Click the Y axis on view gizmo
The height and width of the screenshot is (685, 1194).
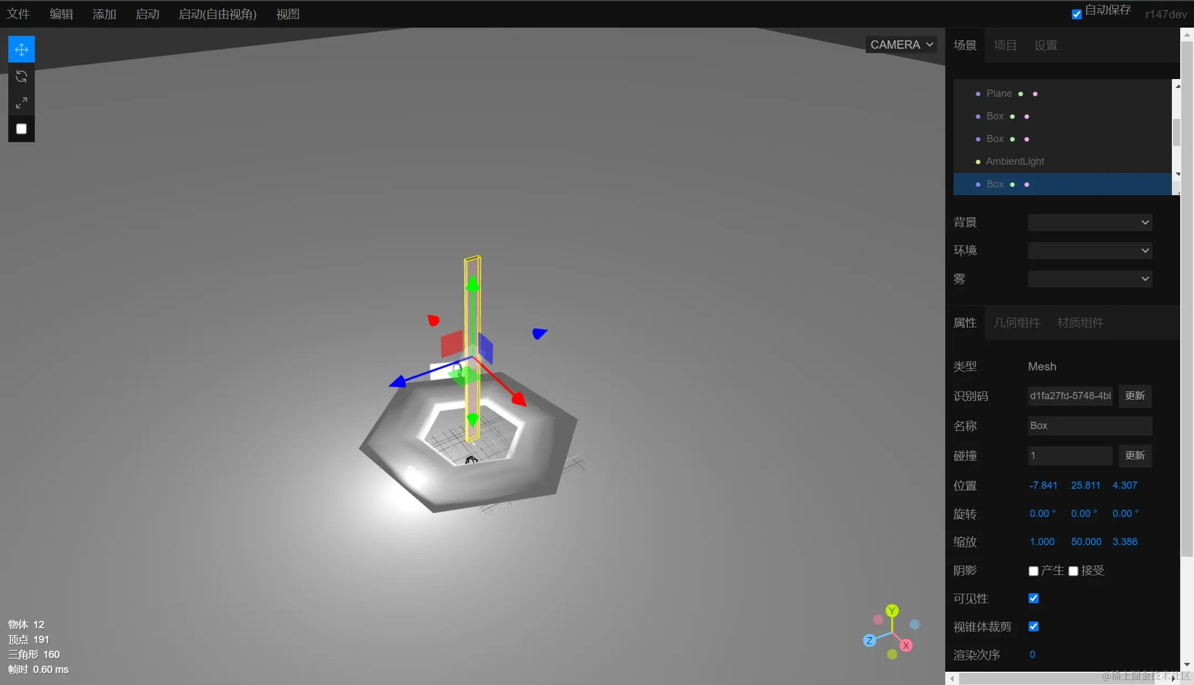point(892,611)
